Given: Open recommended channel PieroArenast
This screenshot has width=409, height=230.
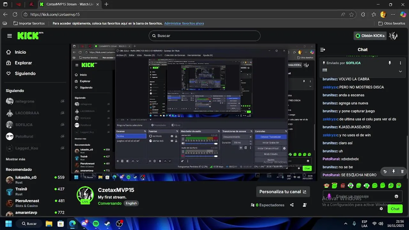Looking at the screenshot, I should click(35, 203).
